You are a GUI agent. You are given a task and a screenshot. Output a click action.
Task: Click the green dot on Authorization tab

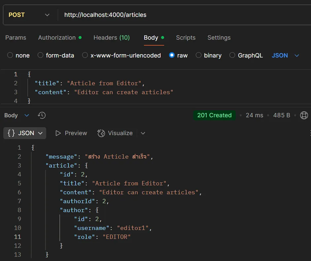[x=80, y=37]
